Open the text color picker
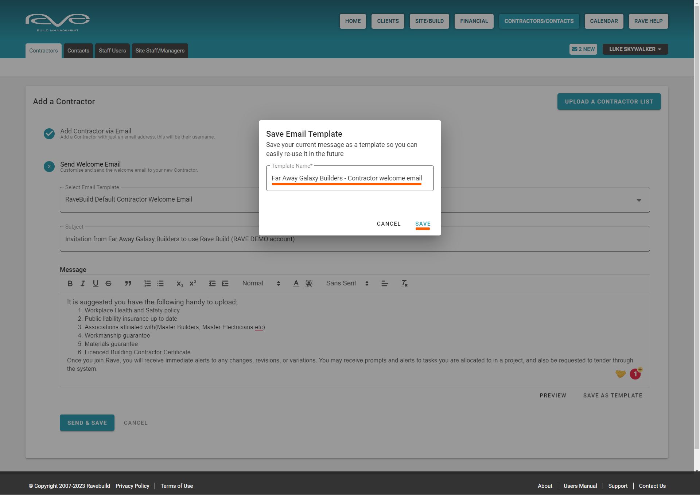Screen dimensions: 700x495 (296, 284)
